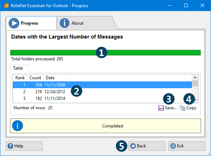Click the table vertical scrollbar thumb
Image resolution: width=211 pixels, height=156 pixels.
coord(195,84)
